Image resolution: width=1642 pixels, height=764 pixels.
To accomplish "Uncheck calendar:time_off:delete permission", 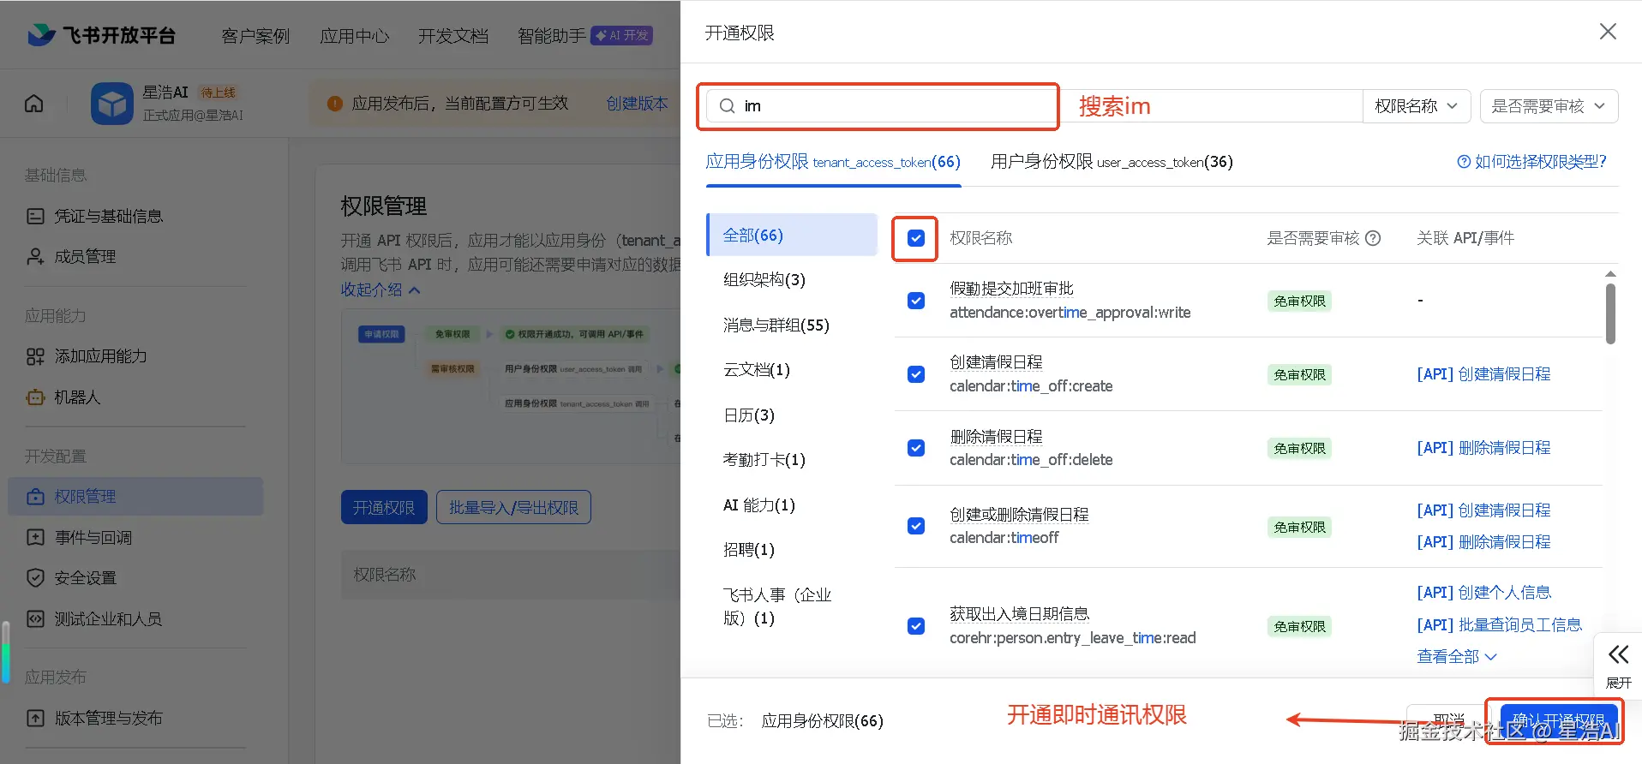I will coord(916,448).
